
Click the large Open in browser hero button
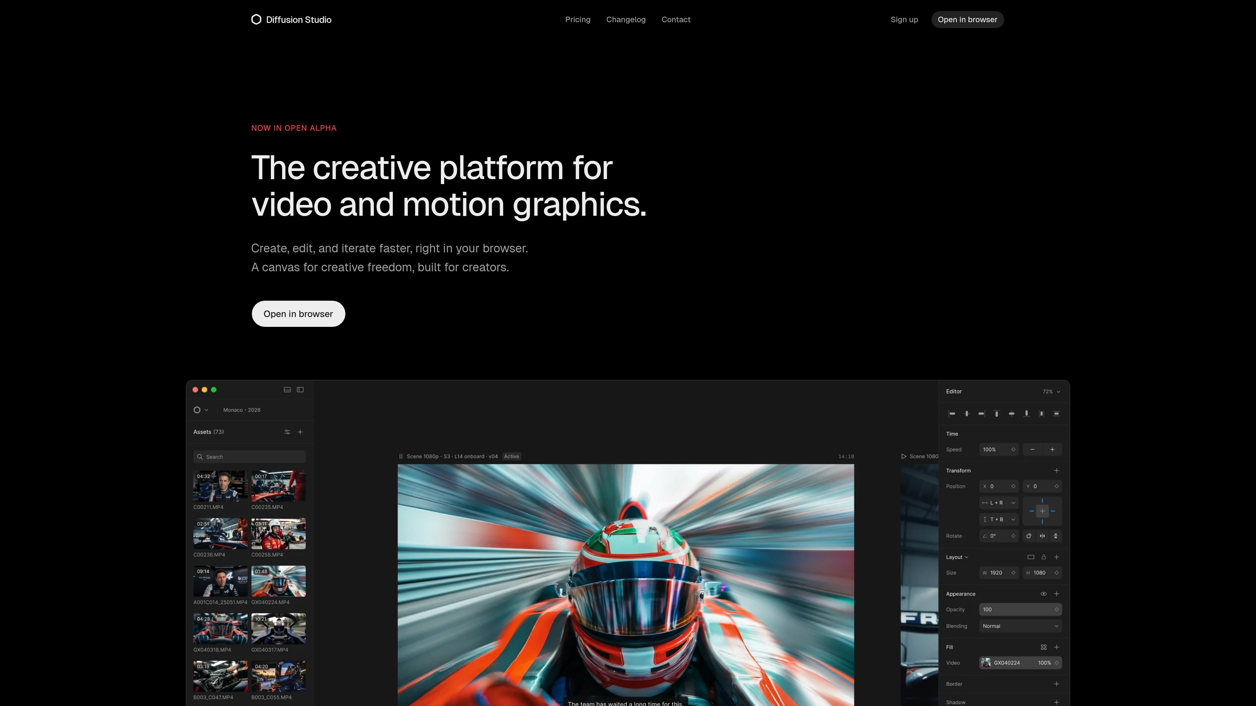pos(298,314)
